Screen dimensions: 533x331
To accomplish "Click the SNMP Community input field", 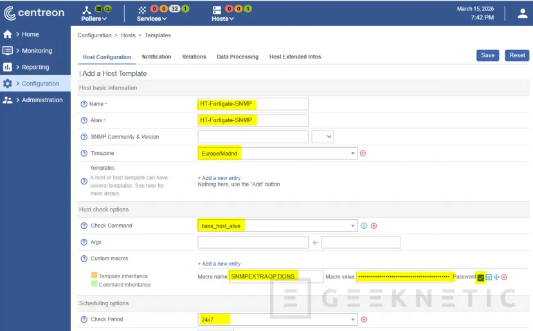I will click(x=253, y=137).
